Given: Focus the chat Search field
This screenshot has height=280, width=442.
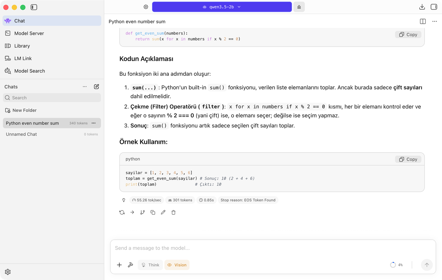Looking at the screenshot, I should [x=52, y=98].
